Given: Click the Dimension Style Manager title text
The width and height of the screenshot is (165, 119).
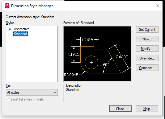Looking at the screenshot, I should [x=32, y=6].
